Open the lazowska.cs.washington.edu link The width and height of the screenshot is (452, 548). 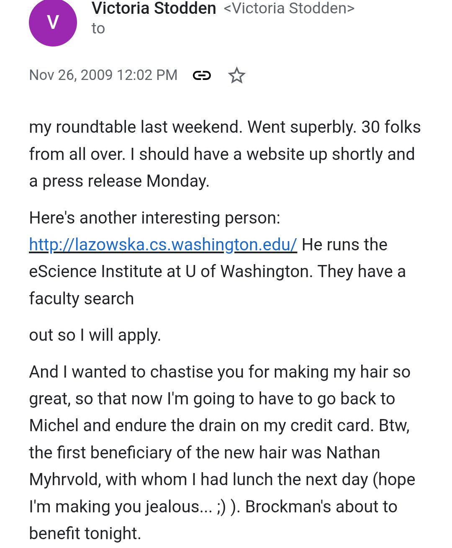[x=163, y=244]
